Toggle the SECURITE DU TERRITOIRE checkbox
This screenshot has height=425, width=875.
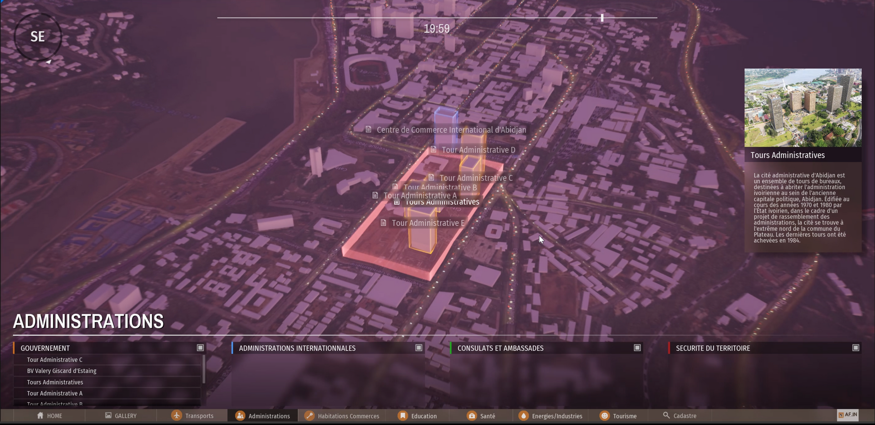pyautogui.click(x=856, y=347)
